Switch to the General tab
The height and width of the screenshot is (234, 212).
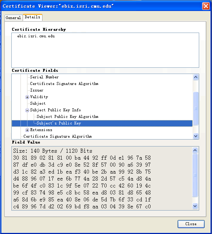point(13,18)
